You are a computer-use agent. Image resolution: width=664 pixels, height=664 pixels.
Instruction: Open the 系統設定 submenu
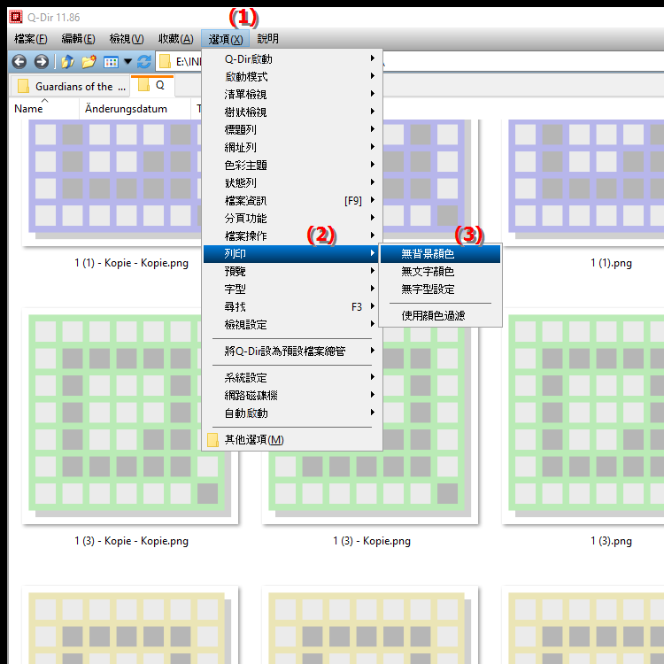click(292, 377)
